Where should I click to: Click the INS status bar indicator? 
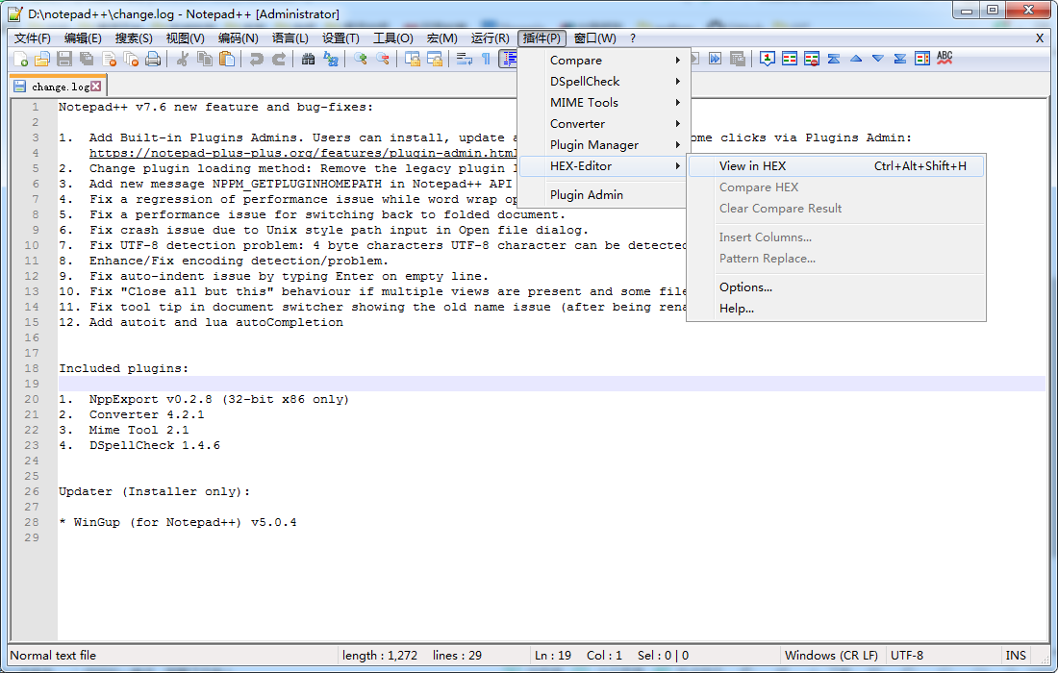coord(1016,656)
